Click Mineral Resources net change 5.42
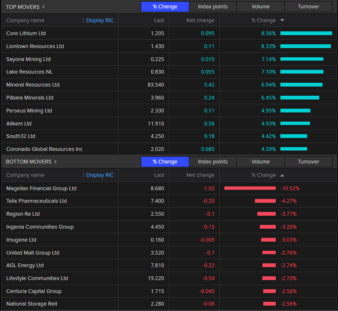Viewport: 338px width, 311px height. click(209, 85)
